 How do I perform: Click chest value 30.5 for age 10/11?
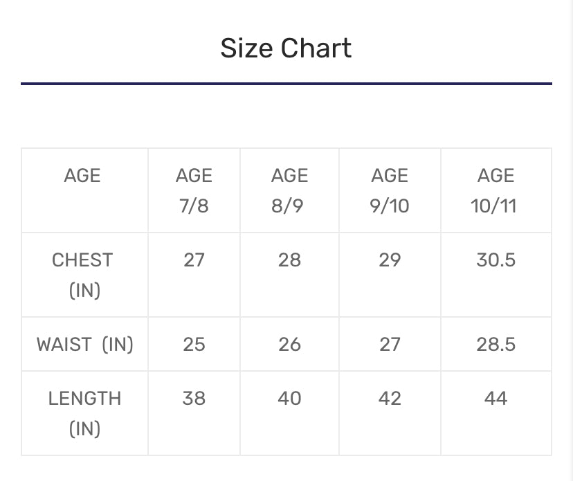pos(495,260)
